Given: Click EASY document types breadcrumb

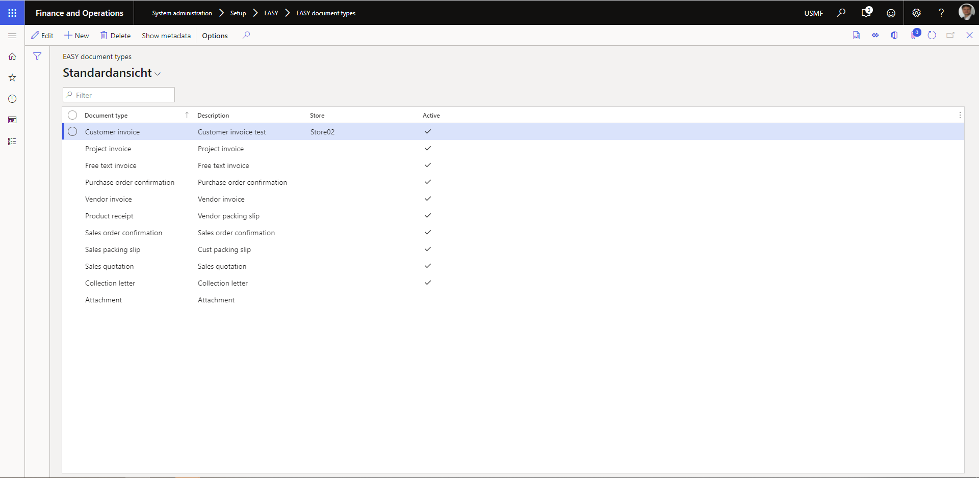Looking at the screenshot, I should tap(326, 13).
